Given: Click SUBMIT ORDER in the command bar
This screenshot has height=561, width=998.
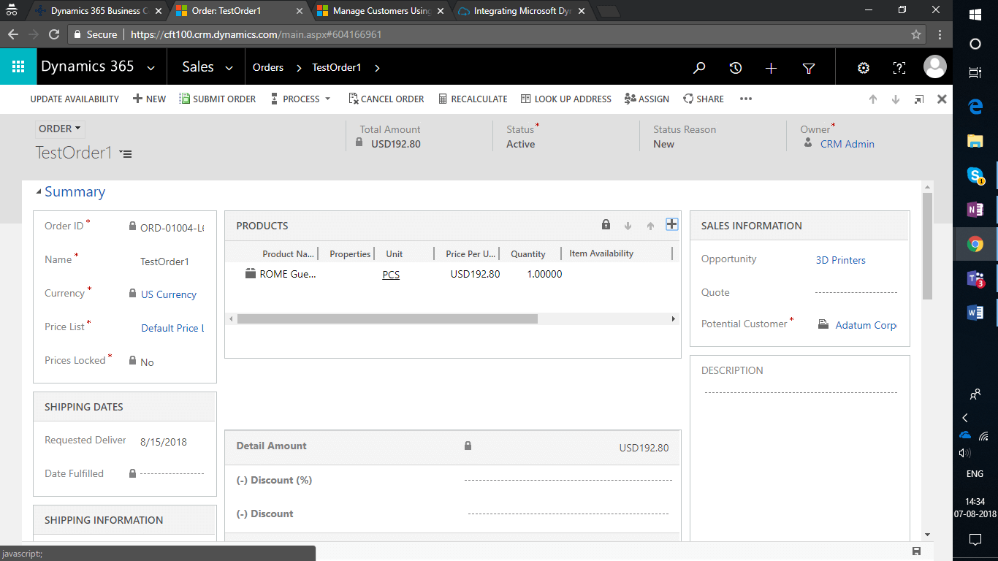Looking at the screenshot, I should pyautogui.click(x=218, y=99).
